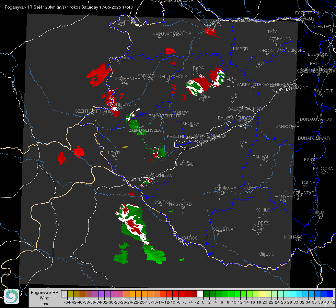Click the 'A 9 (AT)' road label
The width and height of the screenshot is (336, 308).
point(14,88)
